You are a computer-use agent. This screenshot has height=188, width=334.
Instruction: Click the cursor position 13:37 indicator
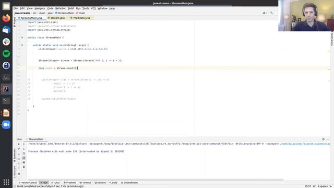[307, 186]
